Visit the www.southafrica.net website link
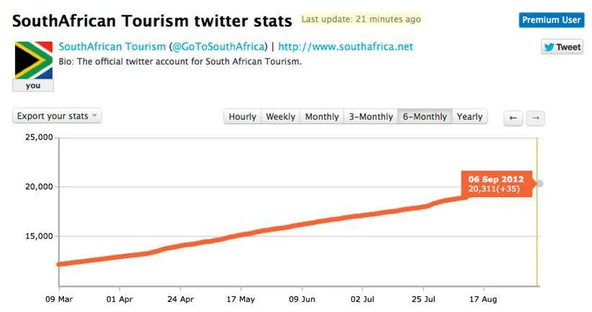 tap(346, 47)
